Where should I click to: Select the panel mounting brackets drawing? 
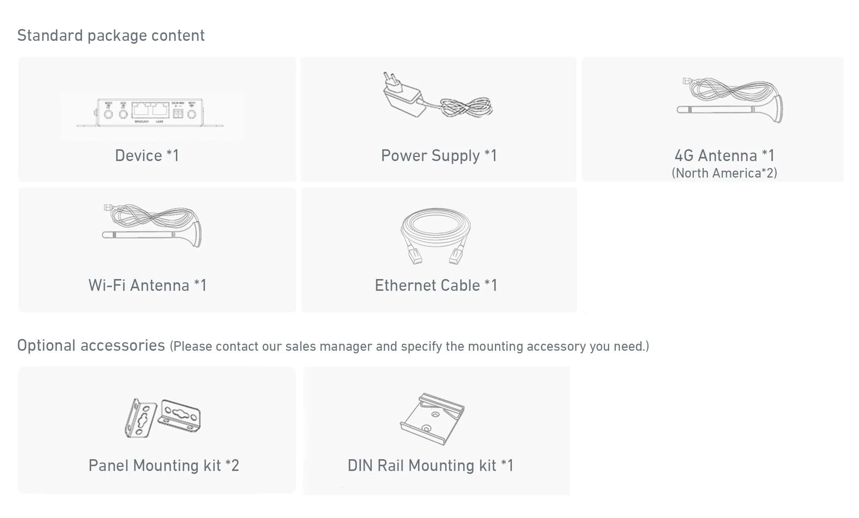click(162, 418)
